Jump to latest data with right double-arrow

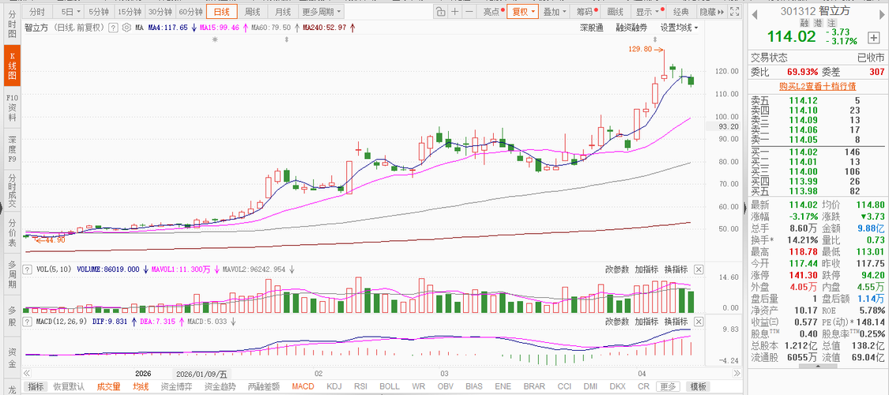pyautogui.click(x=736, y=374)
